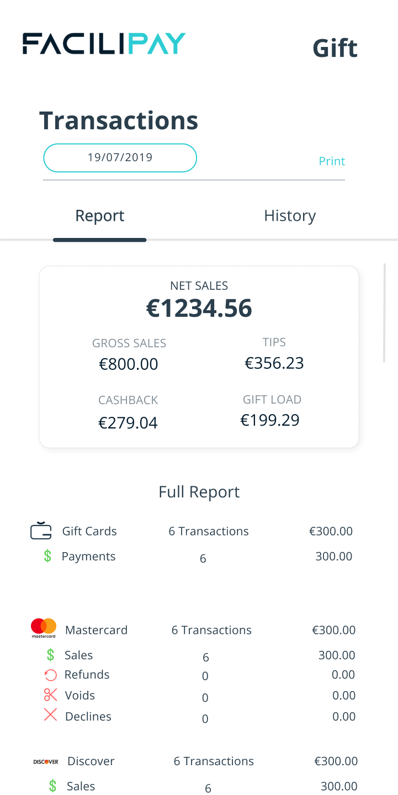
Task: Click the green dollar Payments icon
Action: click(50, 556)
